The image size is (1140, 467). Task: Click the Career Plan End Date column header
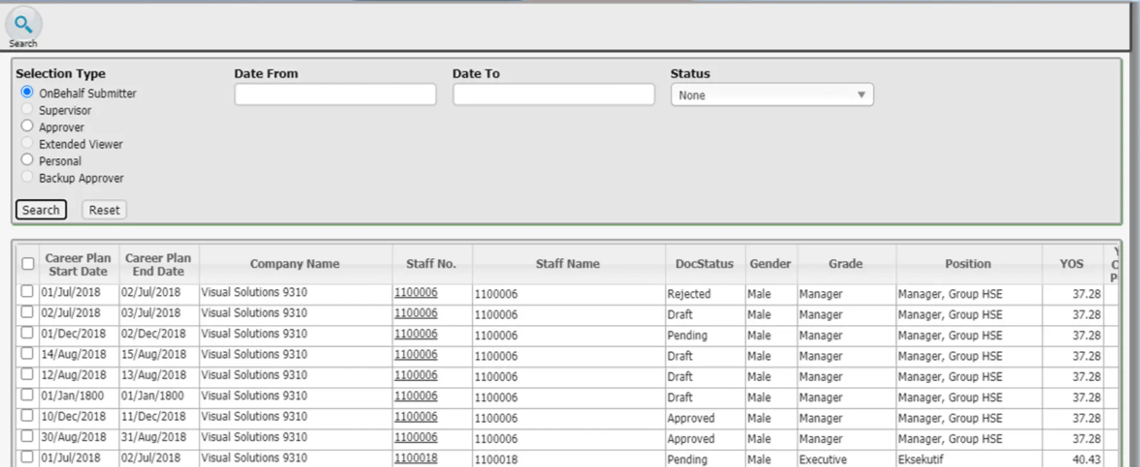[158, 264]
